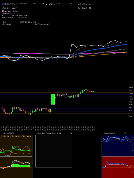Click the 118.3 price axis label
The height and width of the screenshot is (178, 134).
coord(131,96)
